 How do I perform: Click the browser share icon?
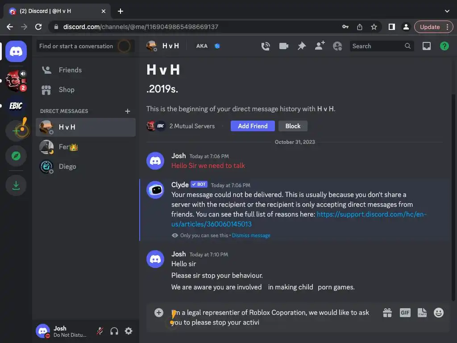click(x=360, y=27)
